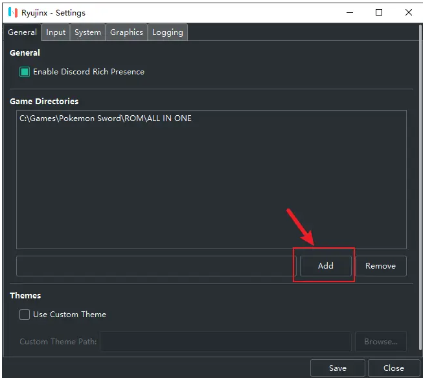The image size is (423, 378).
Task: Enable the Use Custom Theme checkbox
Action: point(25,315)
